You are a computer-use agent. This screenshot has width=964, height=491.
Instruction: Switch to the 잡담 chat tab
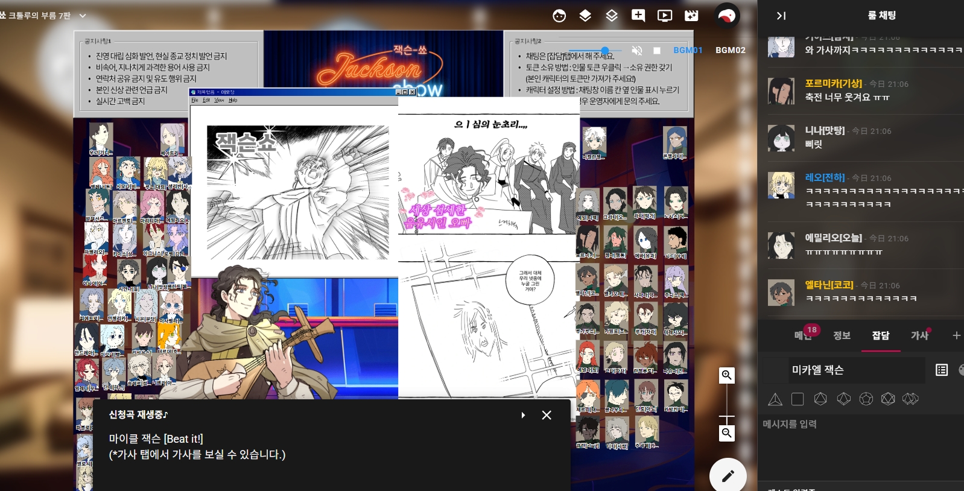click(881, 335)
